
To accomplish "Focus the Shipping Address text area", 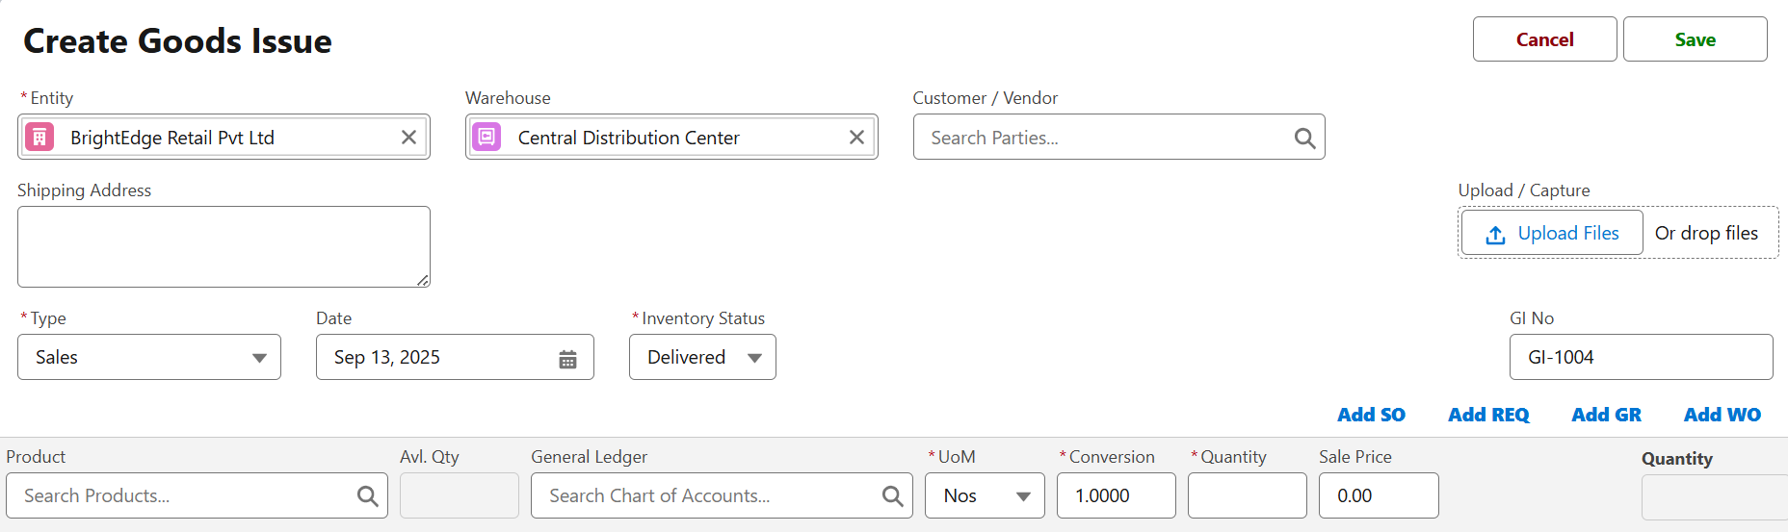I will (223, 246).
